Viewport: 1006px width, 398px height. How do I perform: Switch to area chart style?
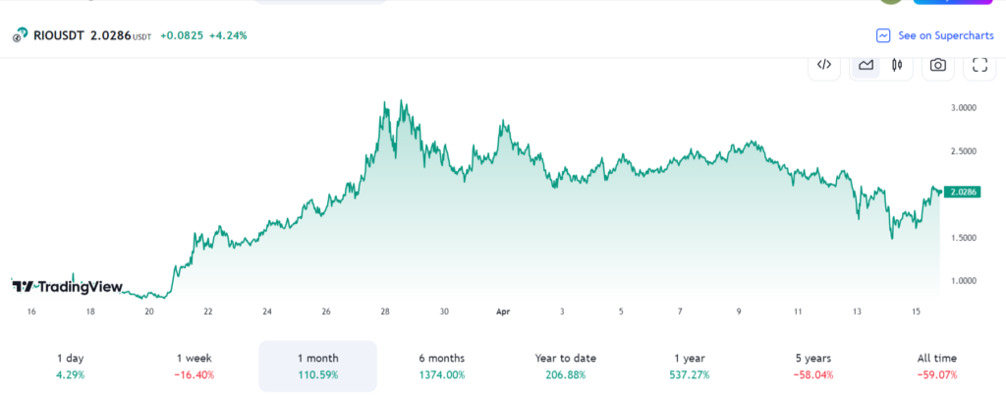866,65
